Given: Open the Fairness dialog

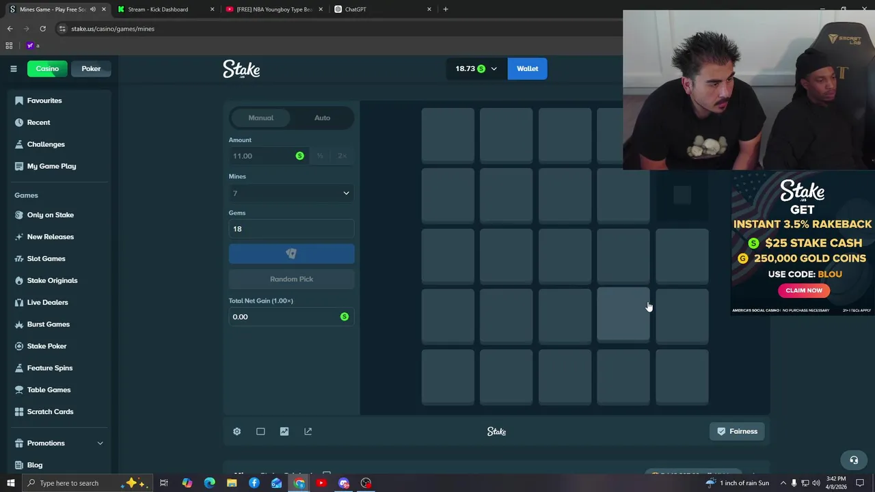Looking at the screenshot, I should pyautogui.click(x=737, y=431).
